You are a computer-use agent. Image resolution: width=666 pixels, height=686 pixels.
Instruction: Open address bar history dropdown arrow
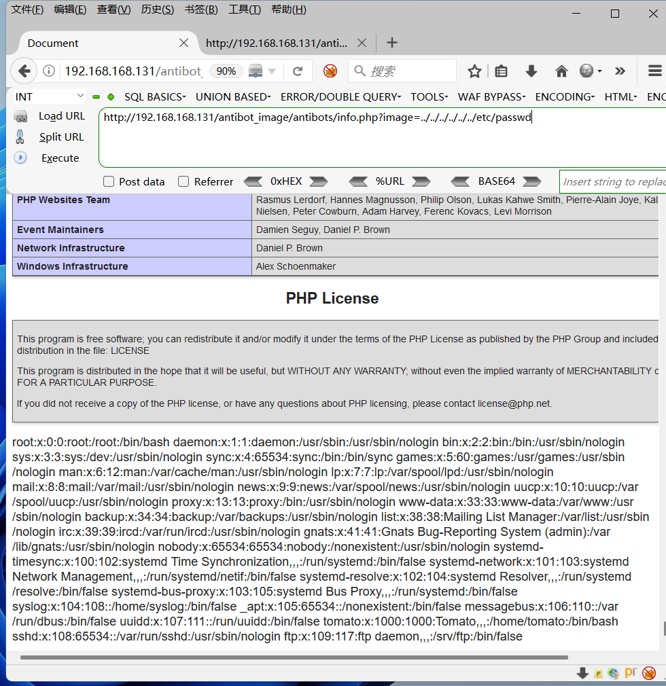pos(272,71)
